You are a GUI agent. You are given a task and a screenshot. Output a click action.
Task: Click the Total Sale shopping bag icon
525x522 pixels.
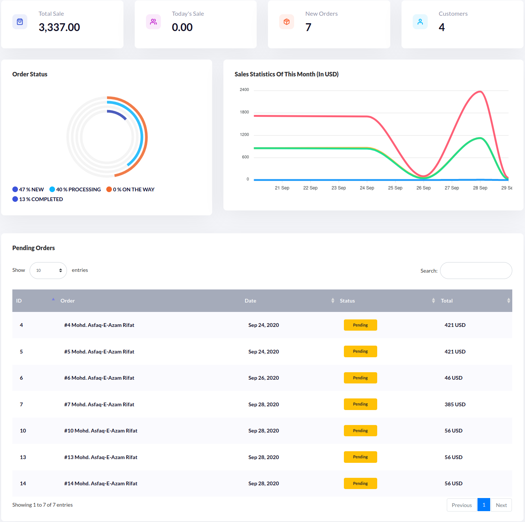click(20, 22)
